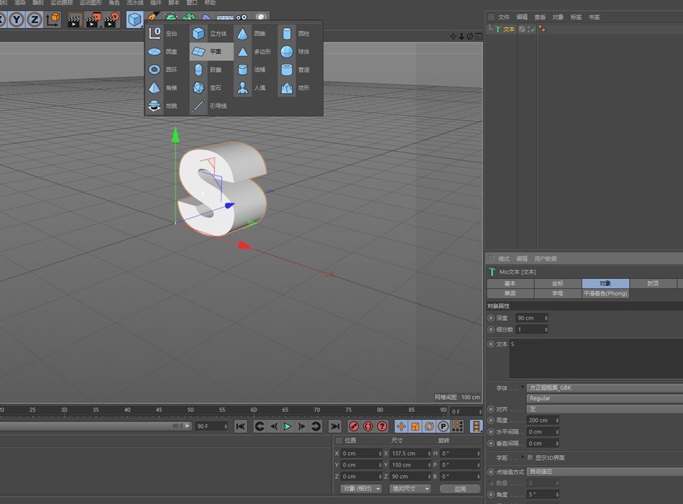The width and height of the screenshot is (683, 504).
Task: Choose the Plane (平面) primitive
Action: (x=211, y=51)
